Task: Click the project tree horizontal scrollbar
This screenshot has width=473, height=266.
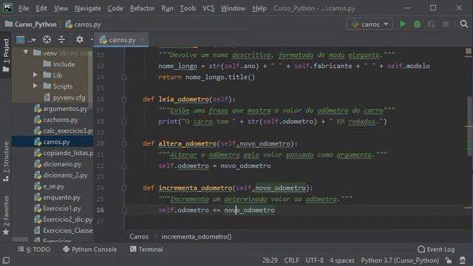Action: click(x=20, y=239)
